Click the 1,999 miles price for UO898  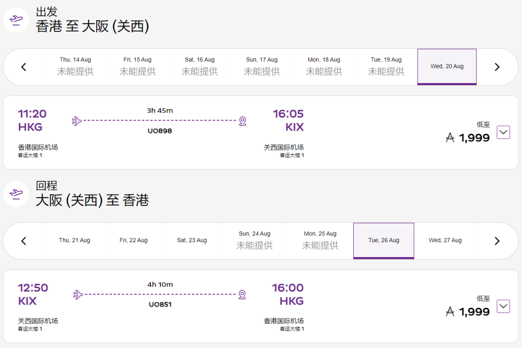[468, 138]
